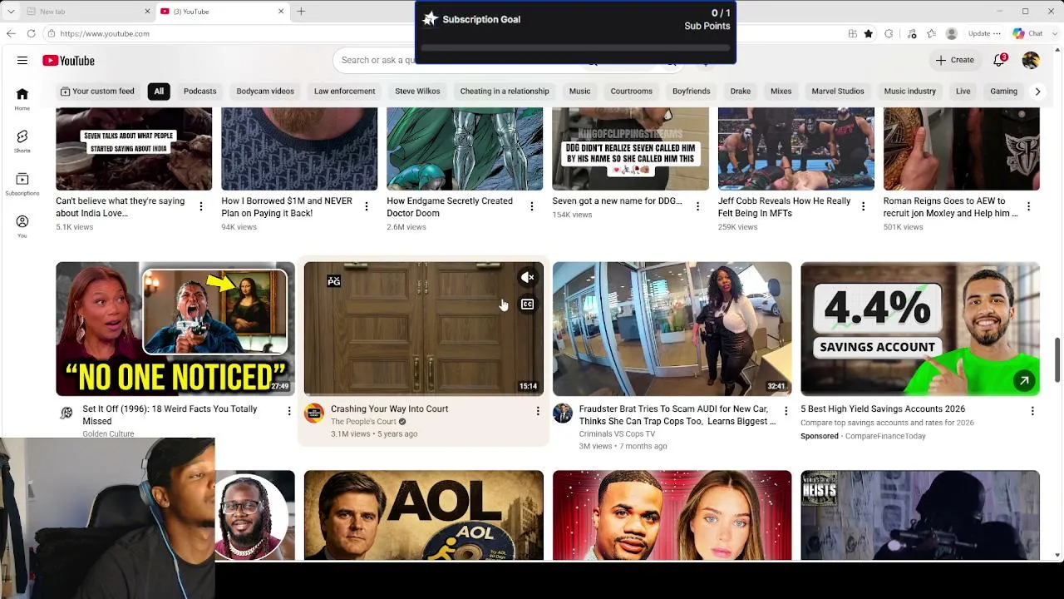
Task: Open Your custom feed
Action: (97, 92)
